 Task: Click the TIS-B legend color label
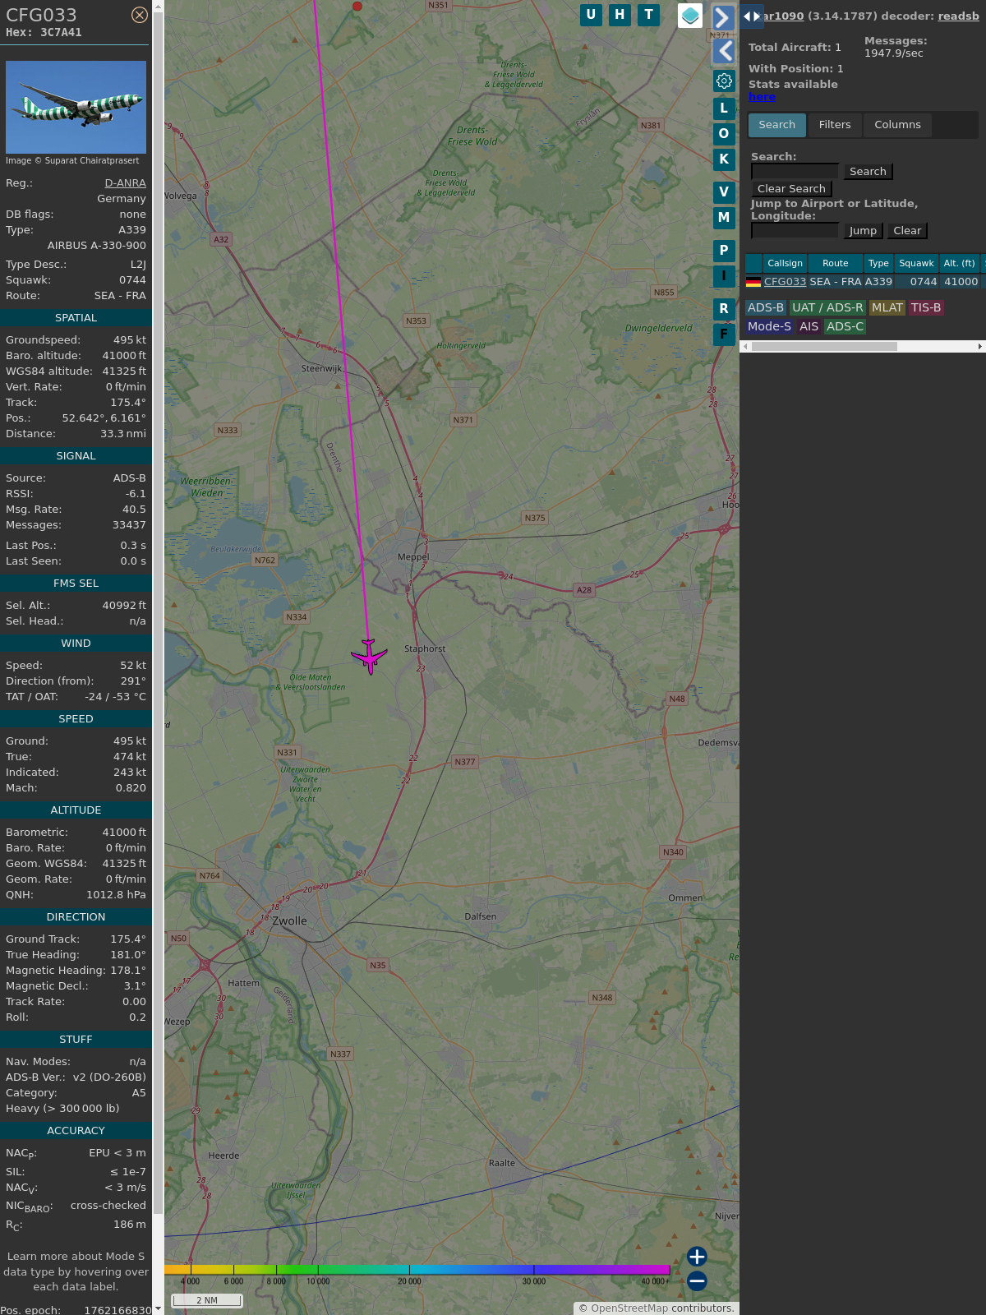coord(926,307)
